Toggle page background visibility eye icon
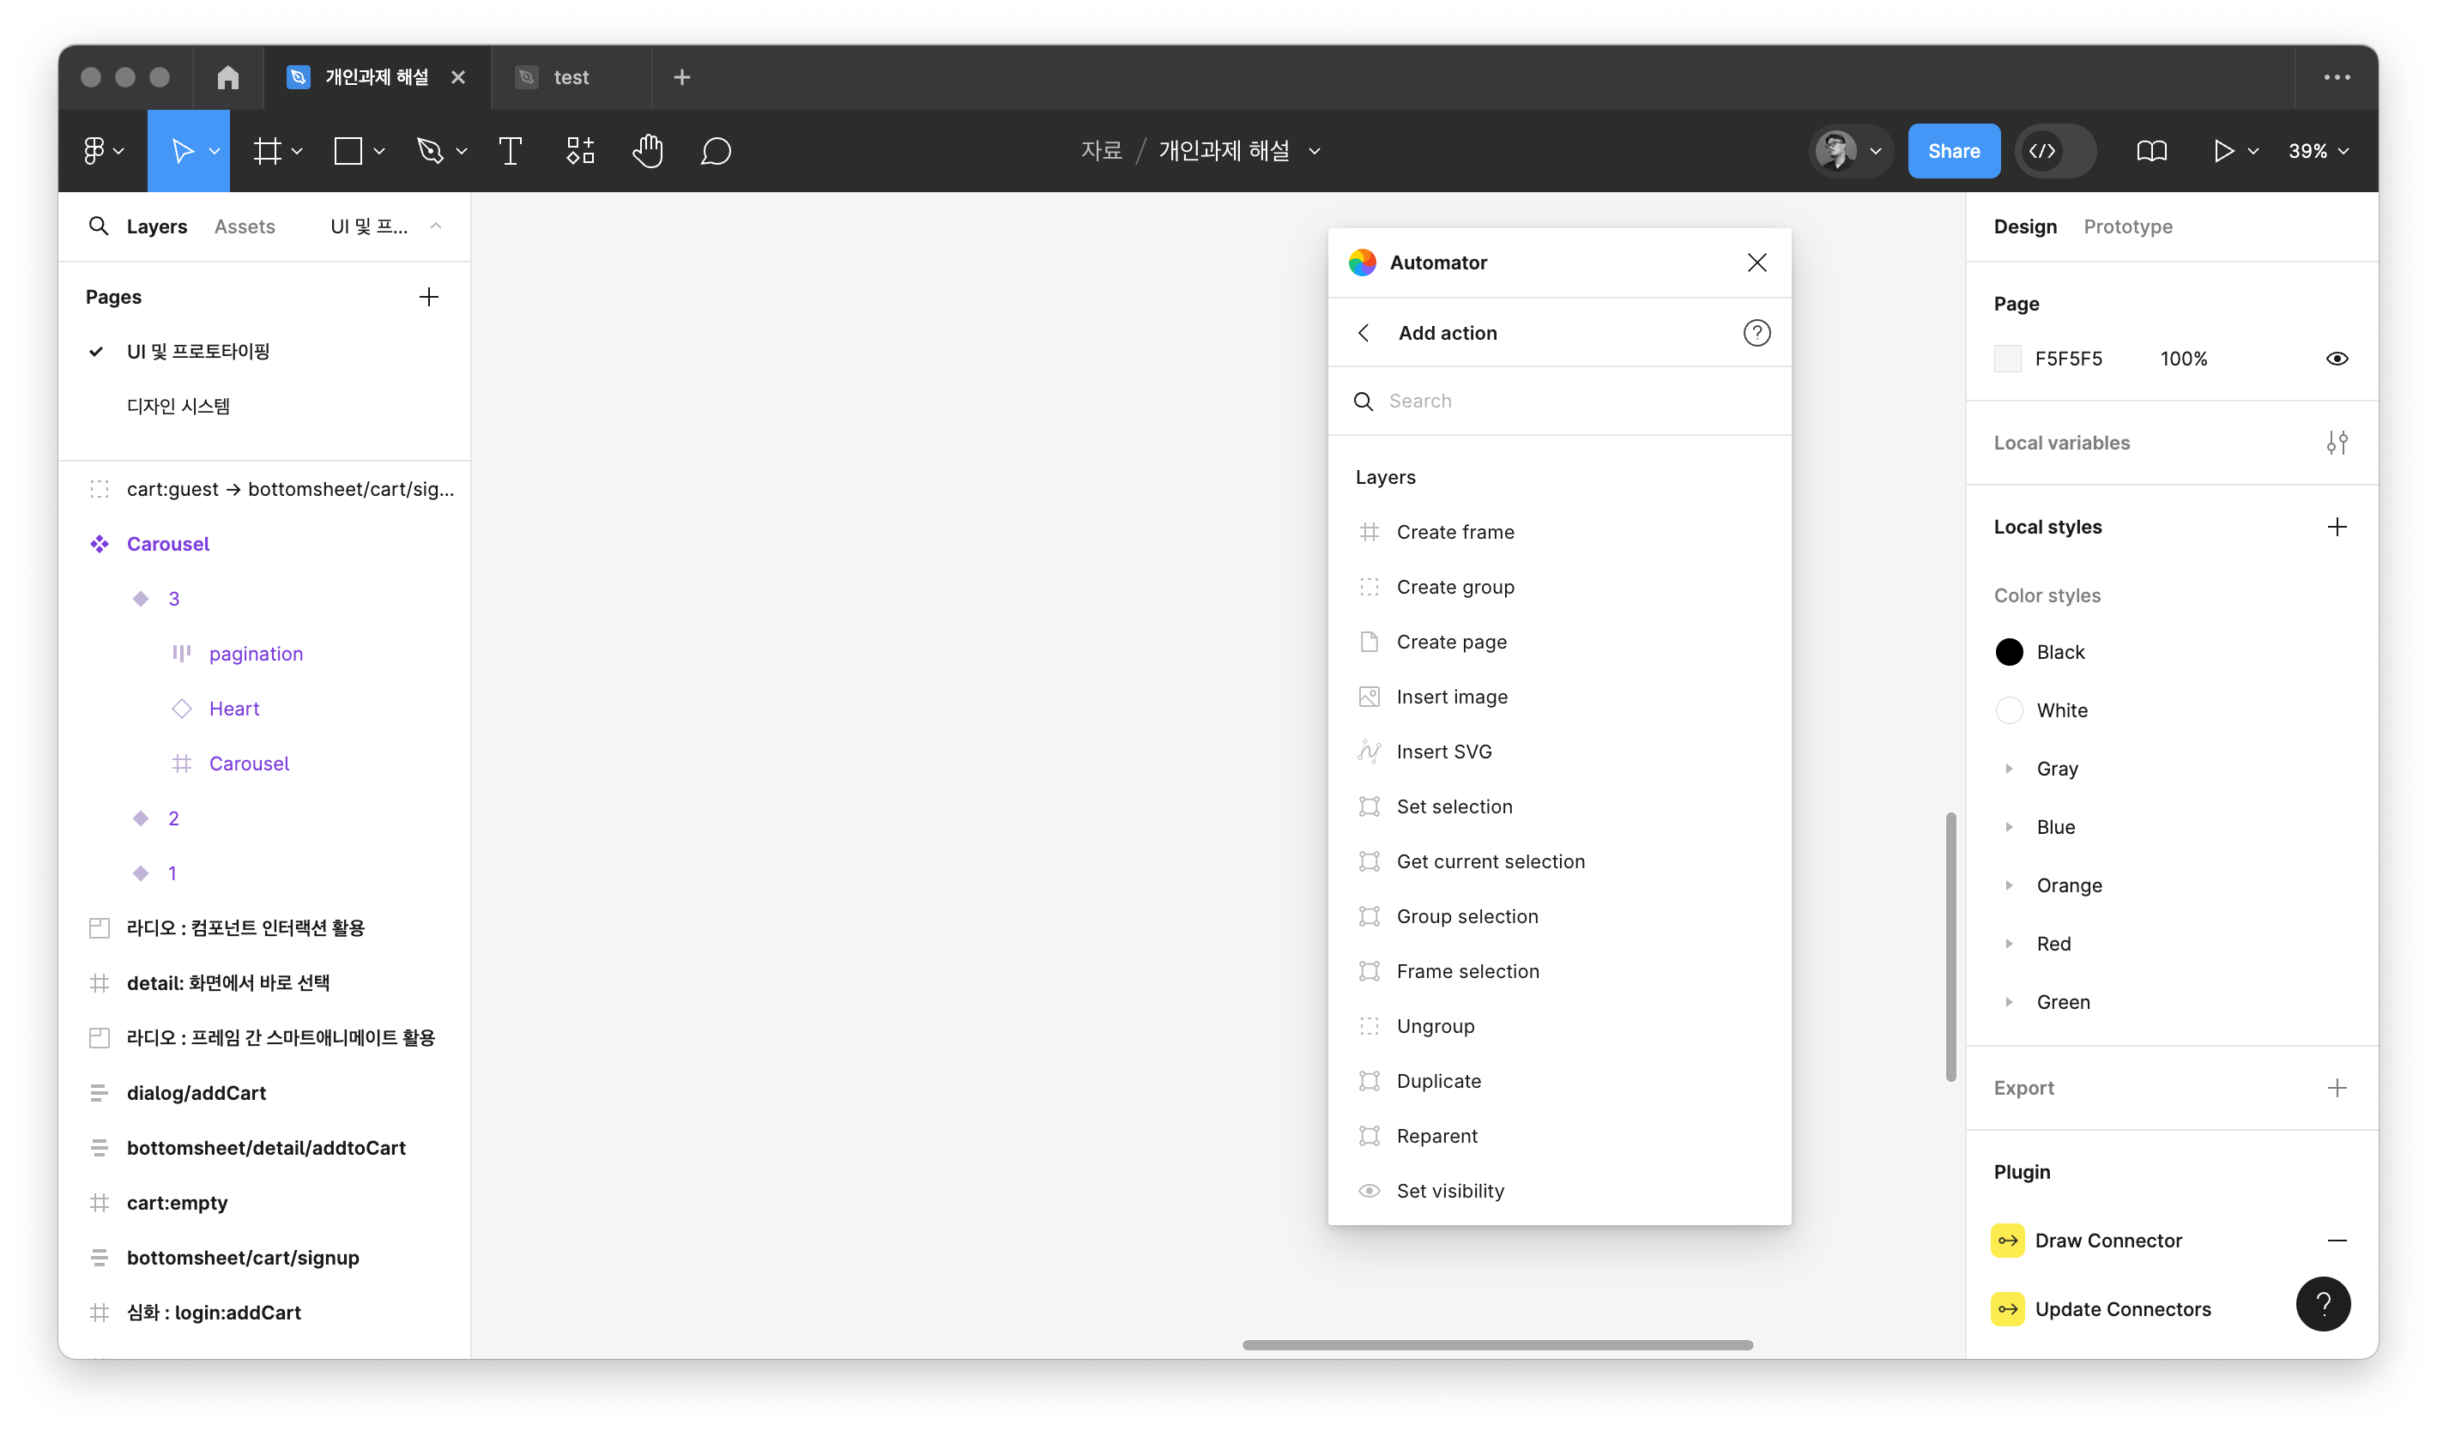The height and width of the screenshot is (1431, 2437). (x=2337, y=359)
